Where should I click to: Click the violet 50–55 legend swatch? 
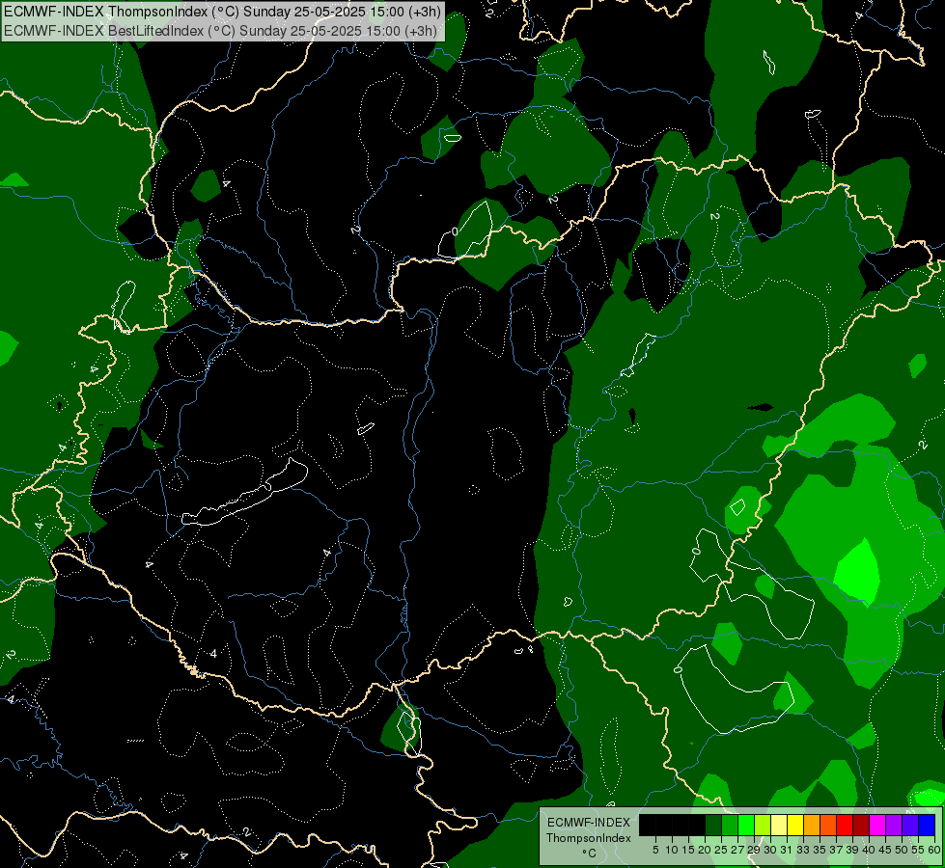click(910, 826)
